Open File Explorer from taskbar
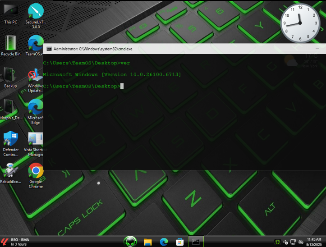 147,242
